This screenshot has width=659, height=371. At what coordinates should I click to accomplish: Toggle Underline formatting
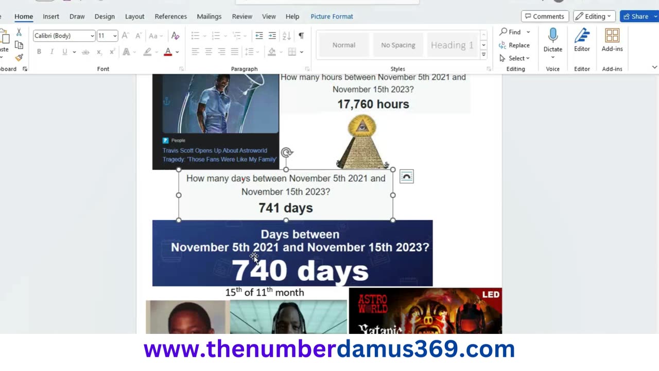[64, 52]
